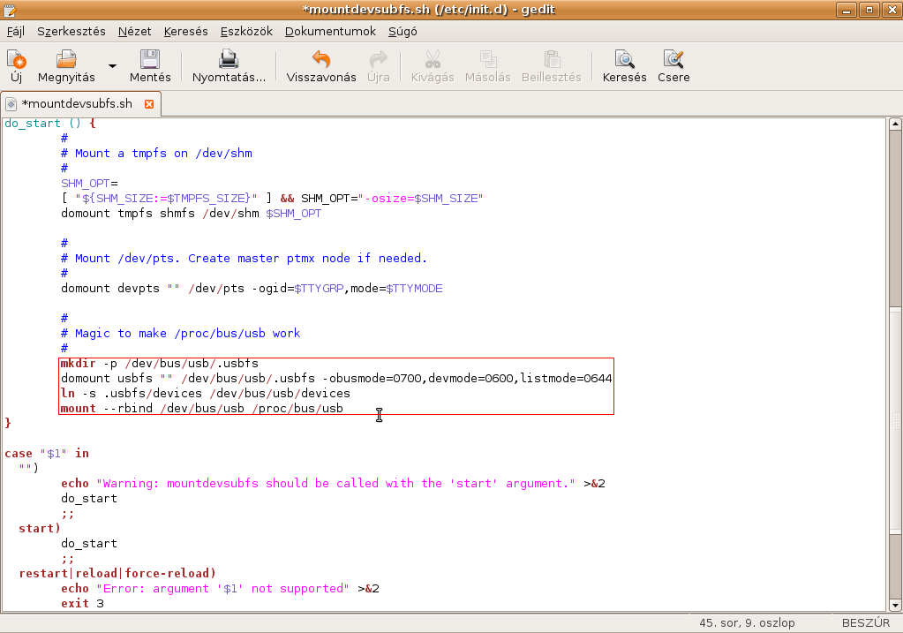Click 'domount tmpfs shmfs /dev/shm' line

click(x=192, y=213)
